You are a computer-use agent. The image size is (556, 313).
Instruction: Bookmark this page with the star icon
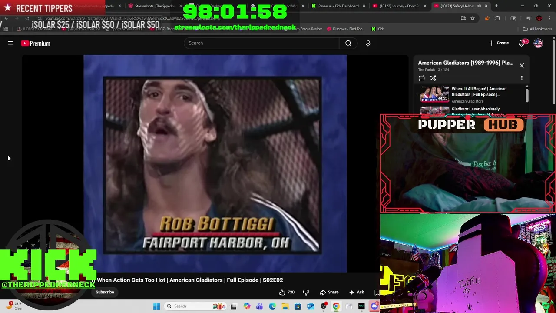[x=473, y=18]
